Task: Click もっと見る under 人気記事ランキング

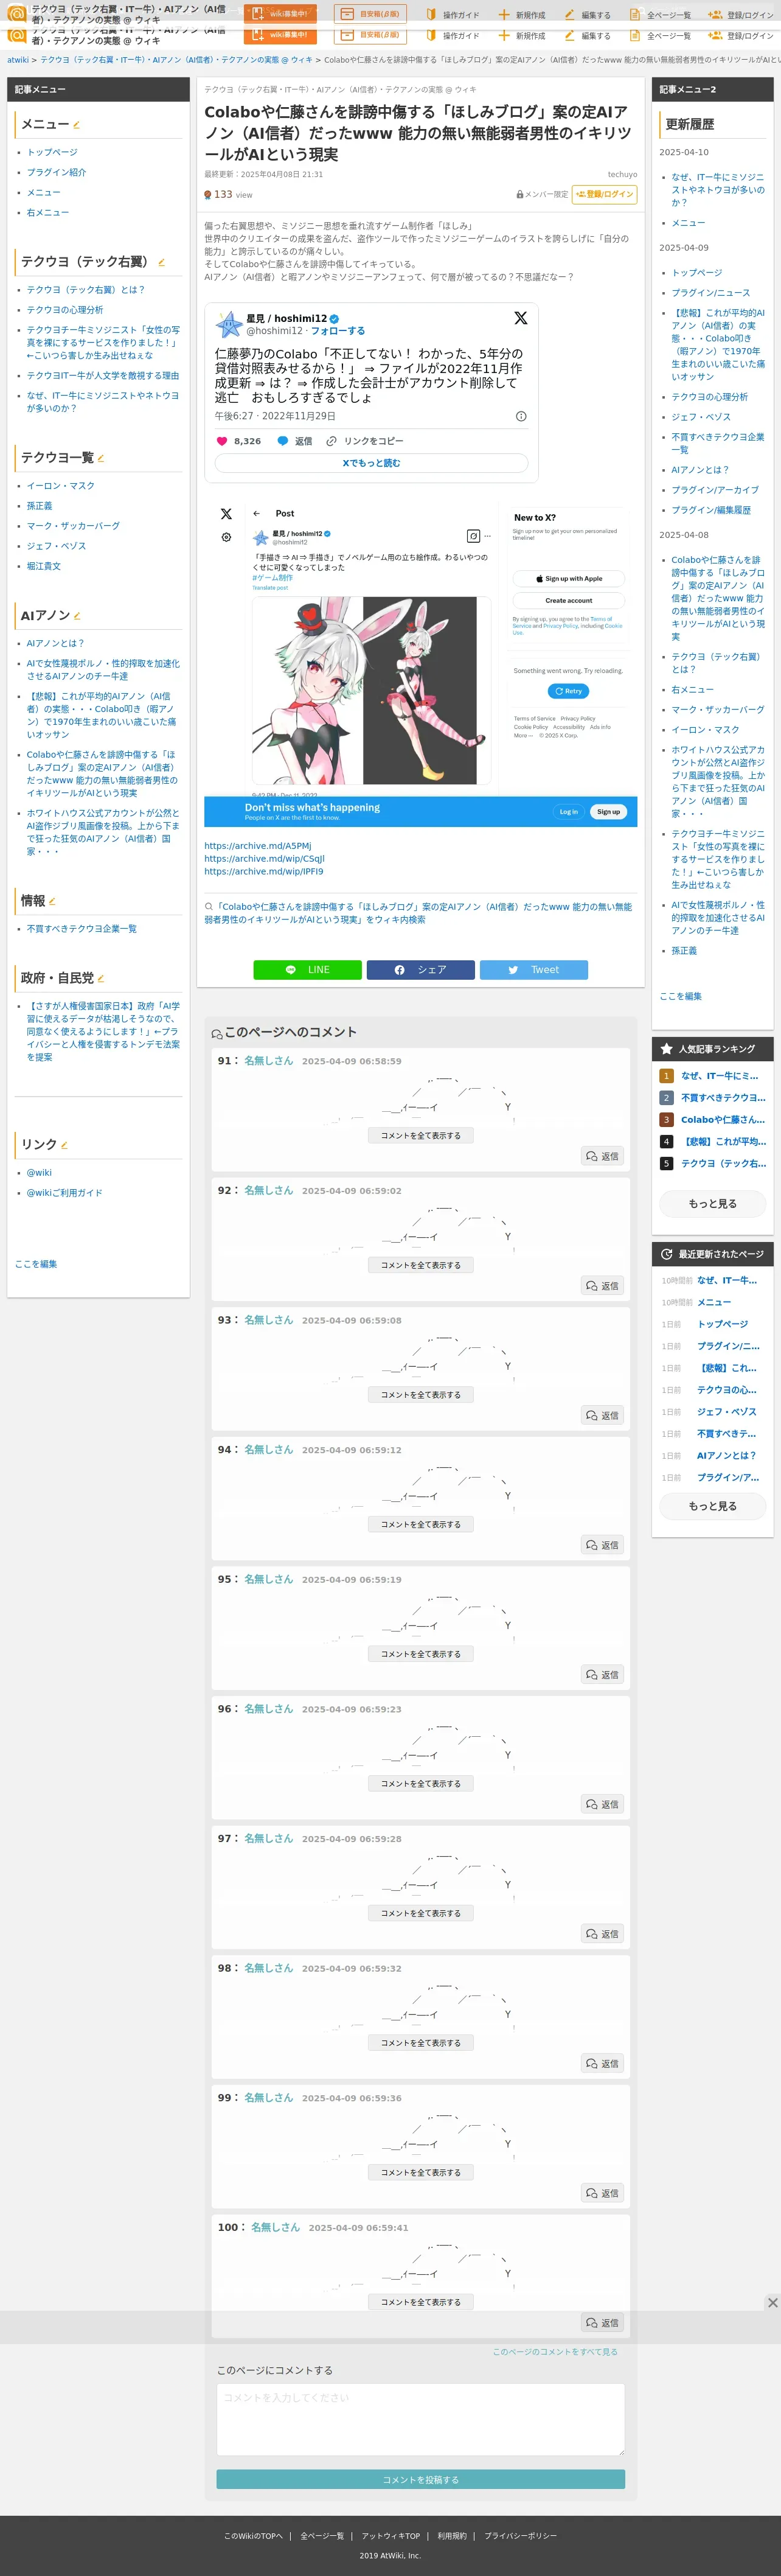Action: click(713, 1204)
